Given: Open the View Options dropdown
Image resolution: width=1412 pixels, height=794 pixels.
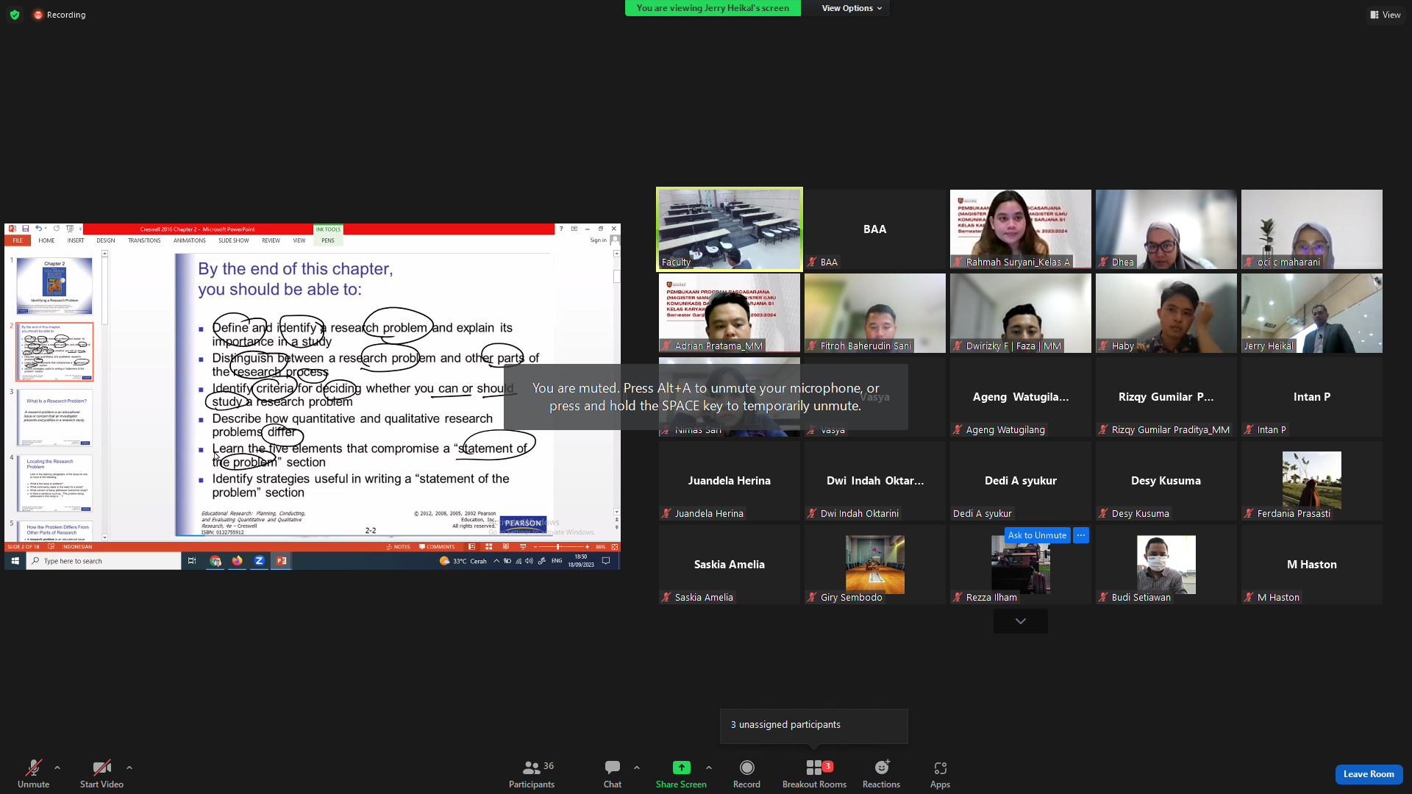Looking at the screenshot, I should tap(852, 8).
